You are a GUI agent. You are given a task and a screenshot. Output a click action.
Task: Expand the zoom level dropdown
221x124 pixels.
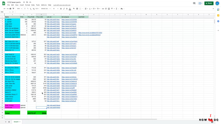point(20,9)
